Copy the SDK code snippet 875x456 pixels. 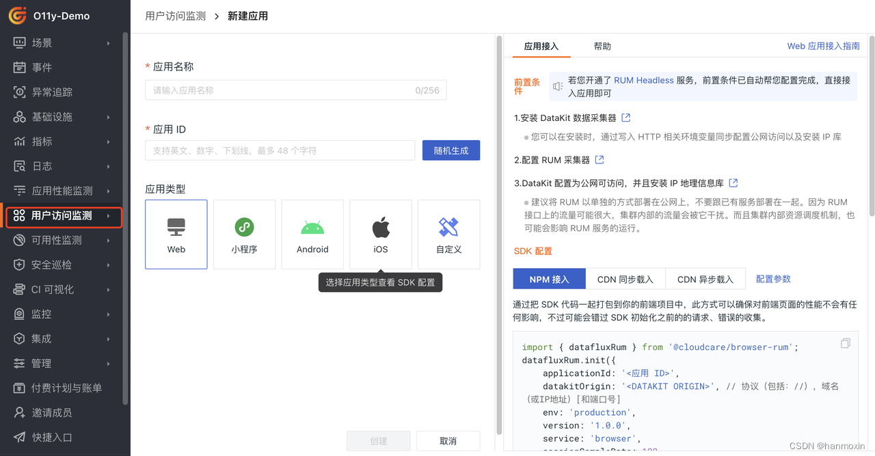pyautogui.click(x=845, y=343)
